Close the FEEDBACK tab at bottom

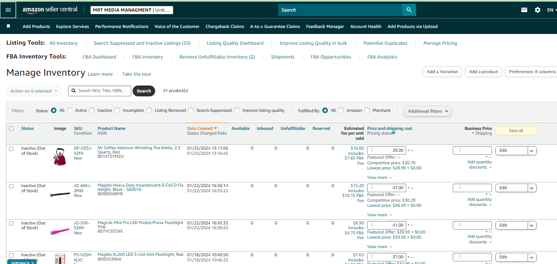33,263
